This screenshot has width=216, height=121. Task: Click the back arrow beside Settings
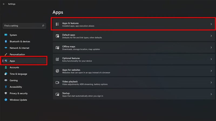coord(4,4)
